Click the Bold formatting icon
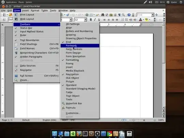 click(91, 20)
